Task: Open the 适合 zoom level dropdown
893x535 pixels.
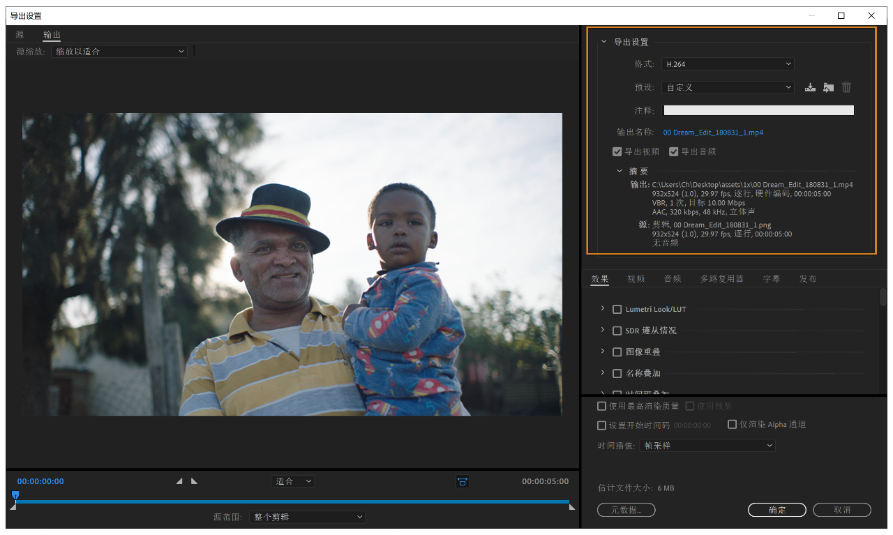Action: 292,481
